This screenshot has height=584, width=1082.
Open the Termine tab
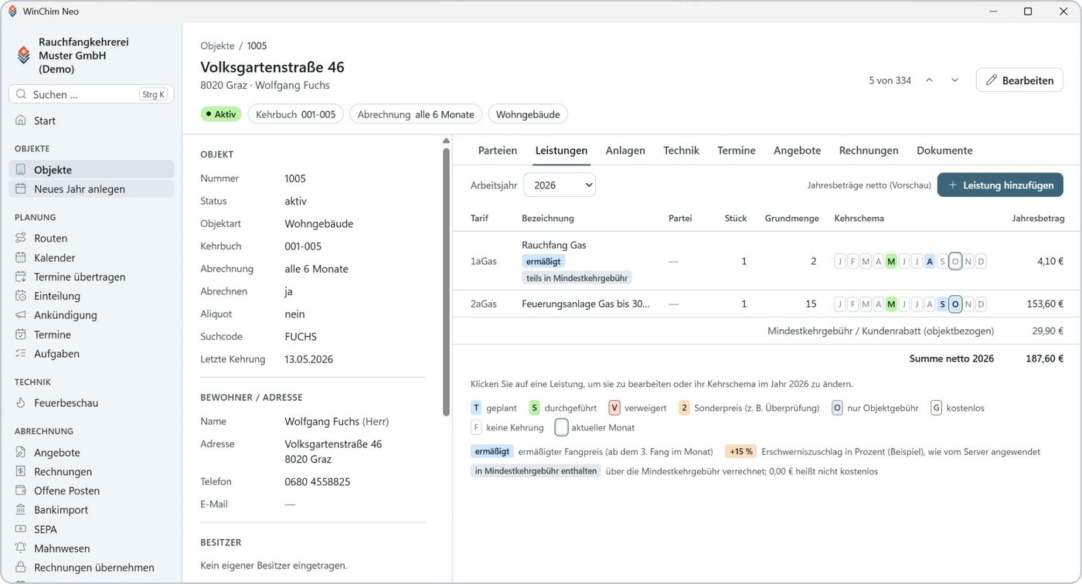point(737,151)
